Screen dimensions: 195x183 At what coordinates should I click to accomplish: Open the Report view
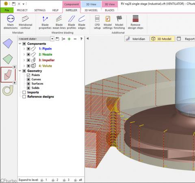pos(186,39)
